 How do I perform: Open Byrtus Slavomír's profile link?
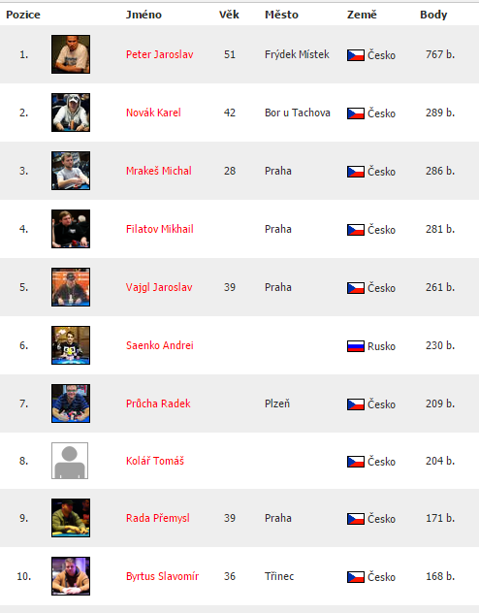point(162,576)
